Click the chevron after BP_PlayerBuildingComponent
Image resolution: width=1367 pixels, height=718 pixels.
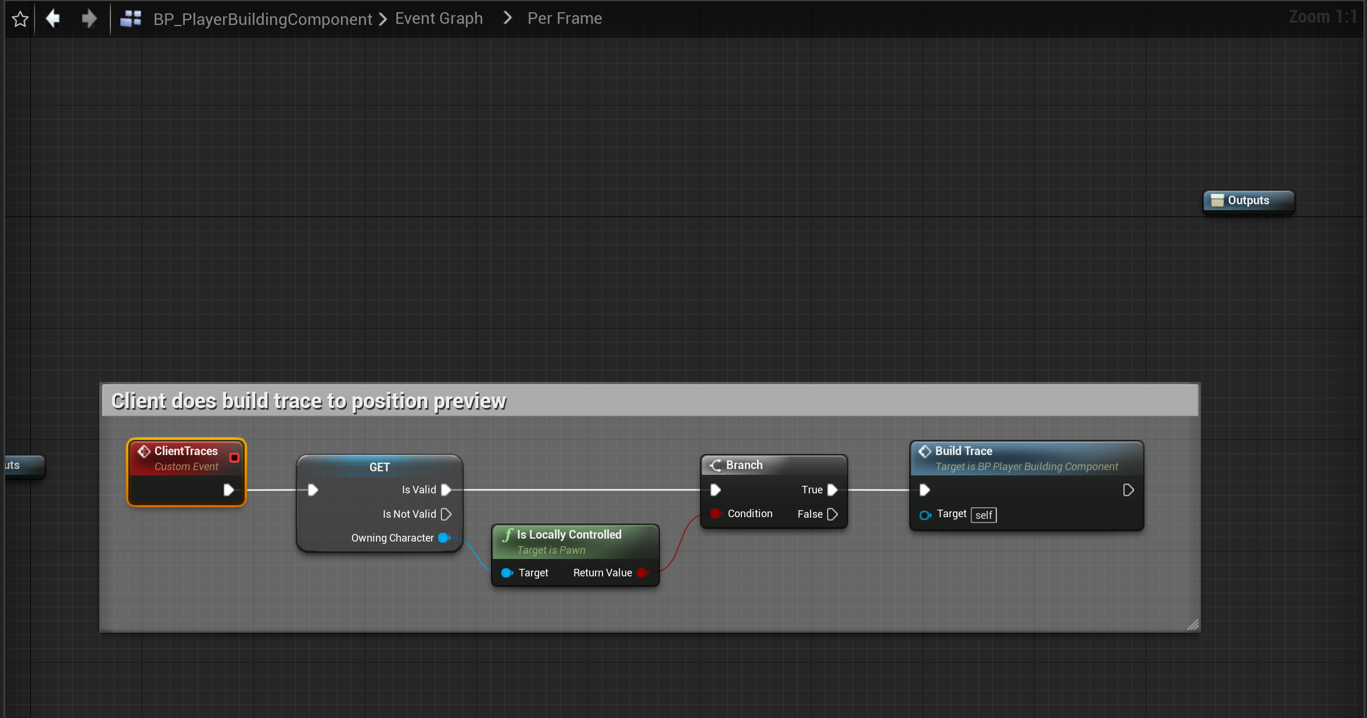pos(383,19)
